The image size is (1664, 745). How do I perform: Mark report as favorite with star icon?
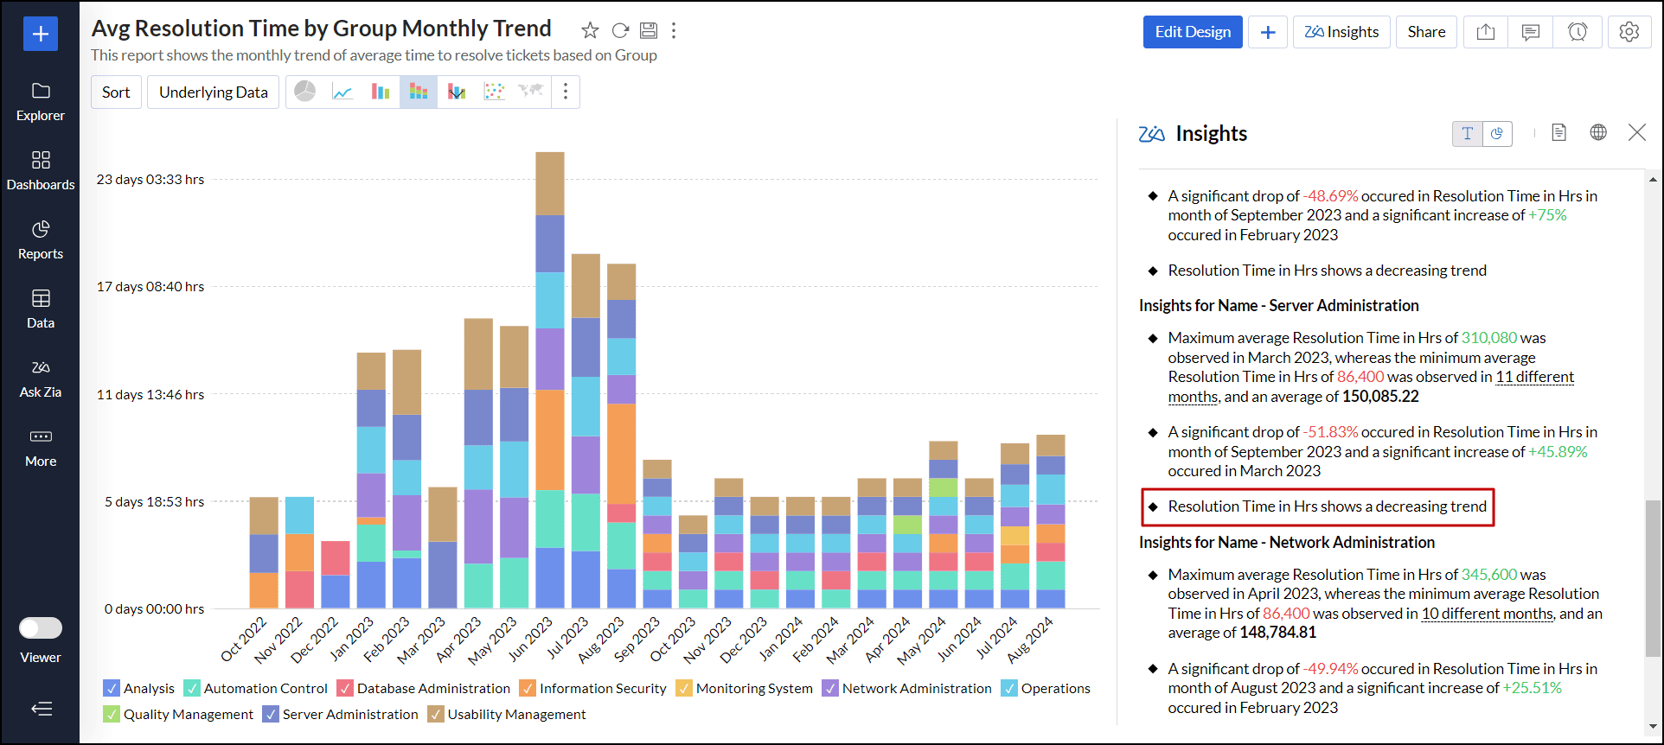(590, 31)
